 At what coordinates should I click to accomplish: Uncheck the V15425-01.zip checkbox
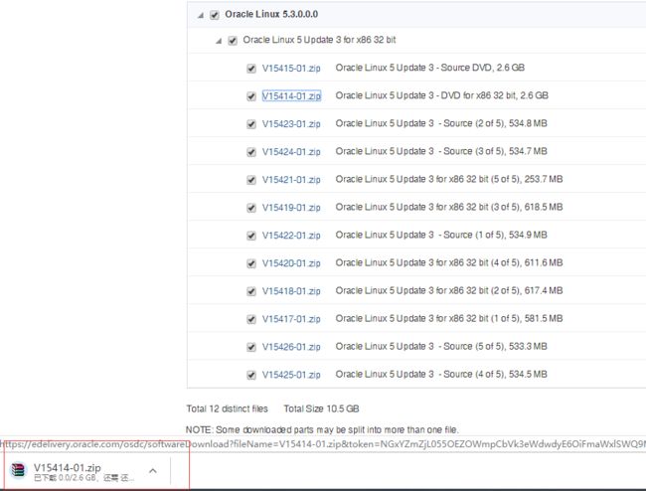pyautogui.click(x=250, y=375)
